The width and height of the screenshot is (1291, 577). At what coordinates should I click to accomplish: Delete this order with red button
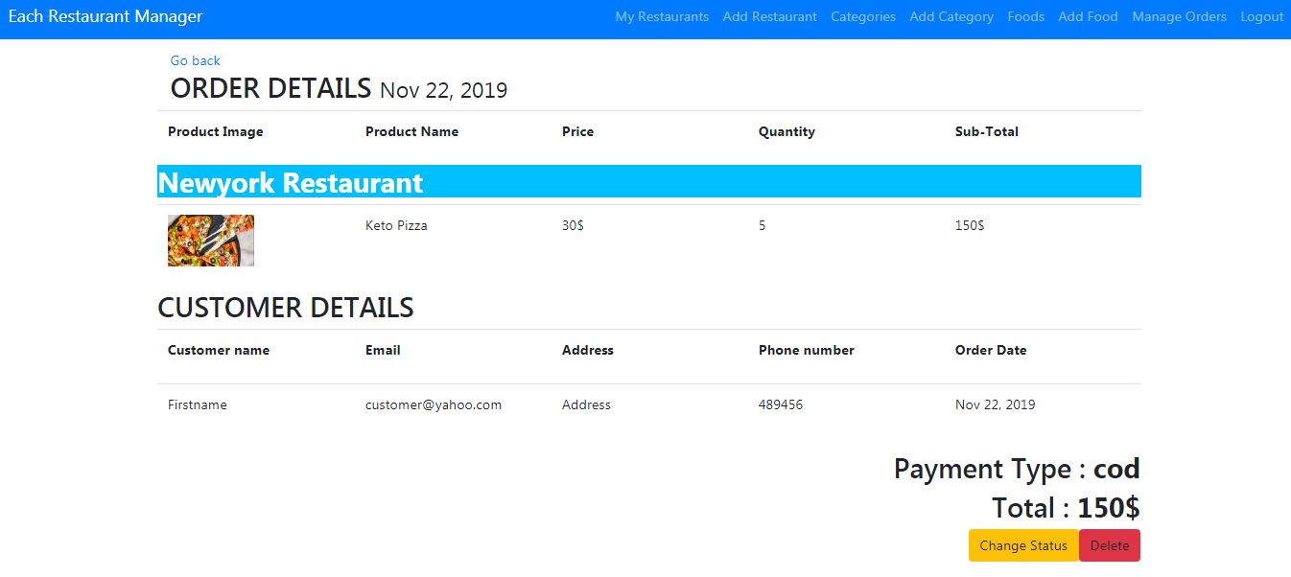pyautogui.click(x=1110, y=545)
